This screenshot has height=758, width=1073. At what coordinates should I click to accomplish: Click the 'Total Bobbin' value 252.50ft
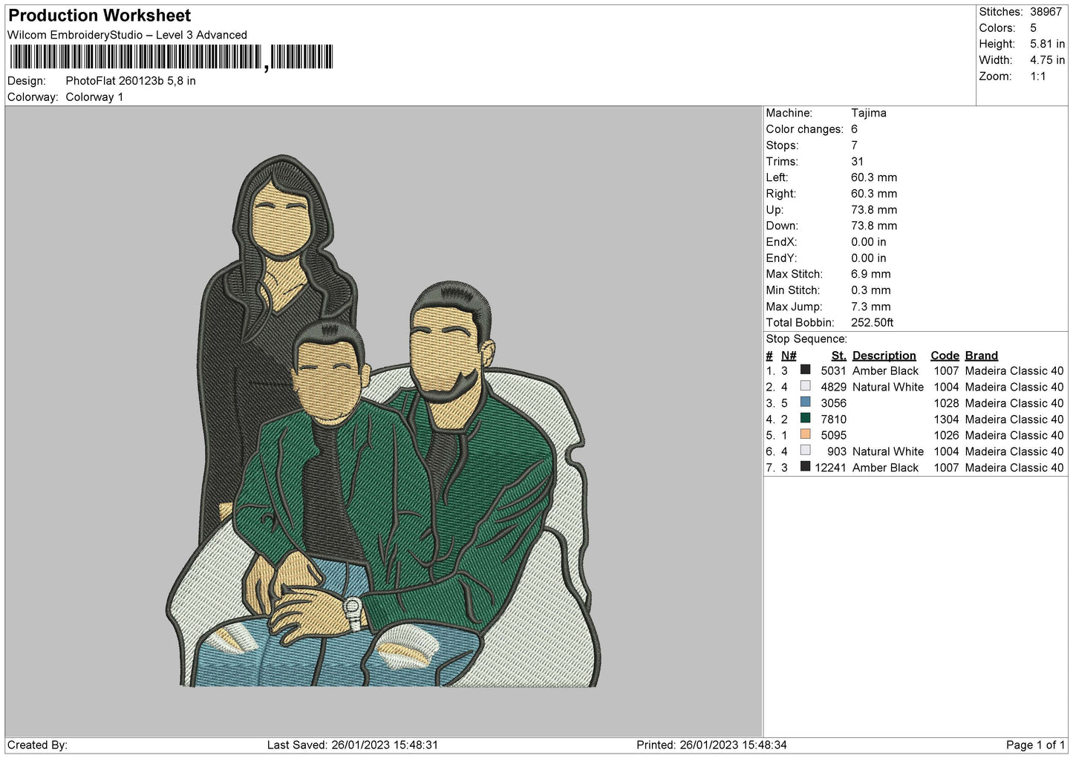tap(873, 322)
